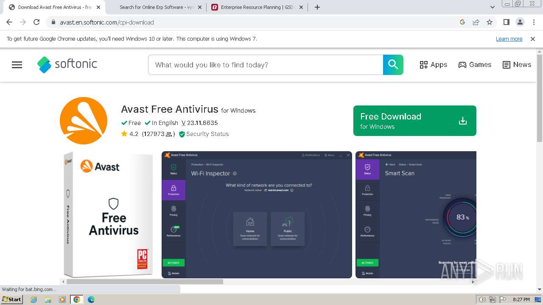543x305 pixels.
Task: Open the Wi-Fi Inspector screenshot
Action: [x=257, y=215]
